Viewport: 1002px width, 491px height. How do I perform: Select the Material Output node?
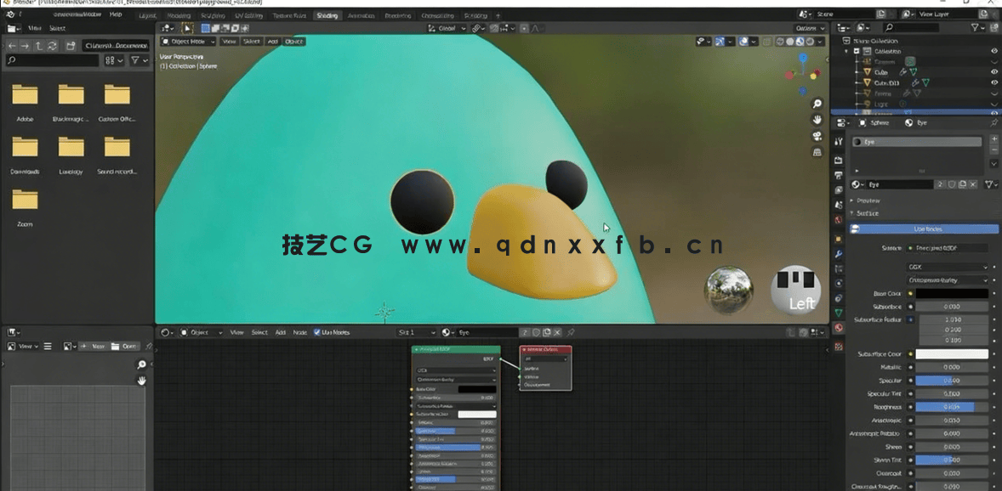(x=544, y=351)
